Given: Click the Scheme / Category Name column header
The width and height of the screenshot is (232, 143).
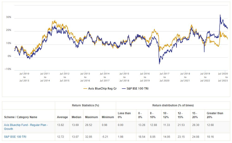Looking at the screenshot, I should (21, 117).
